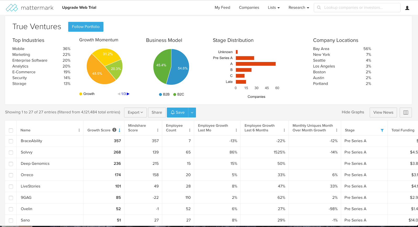The image size is (418, 227).
Task: Toggle the select-all checkbox in header
Action: tap(11, 130)
